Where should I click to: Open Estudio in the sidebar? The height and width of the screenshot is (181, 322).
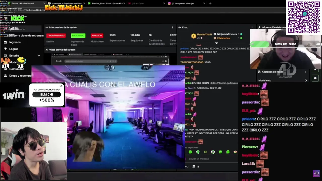coord(14,55)
